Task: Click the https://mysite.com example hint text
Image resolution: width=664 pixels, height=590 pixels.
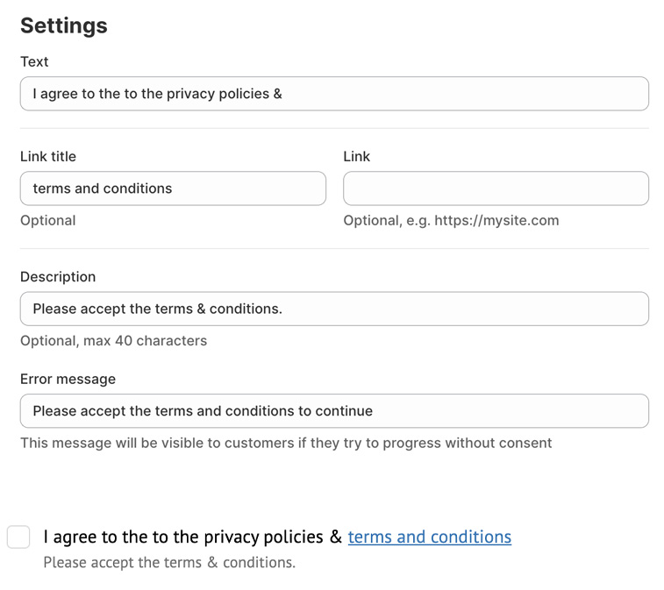Action: click(x=496, y=220)
